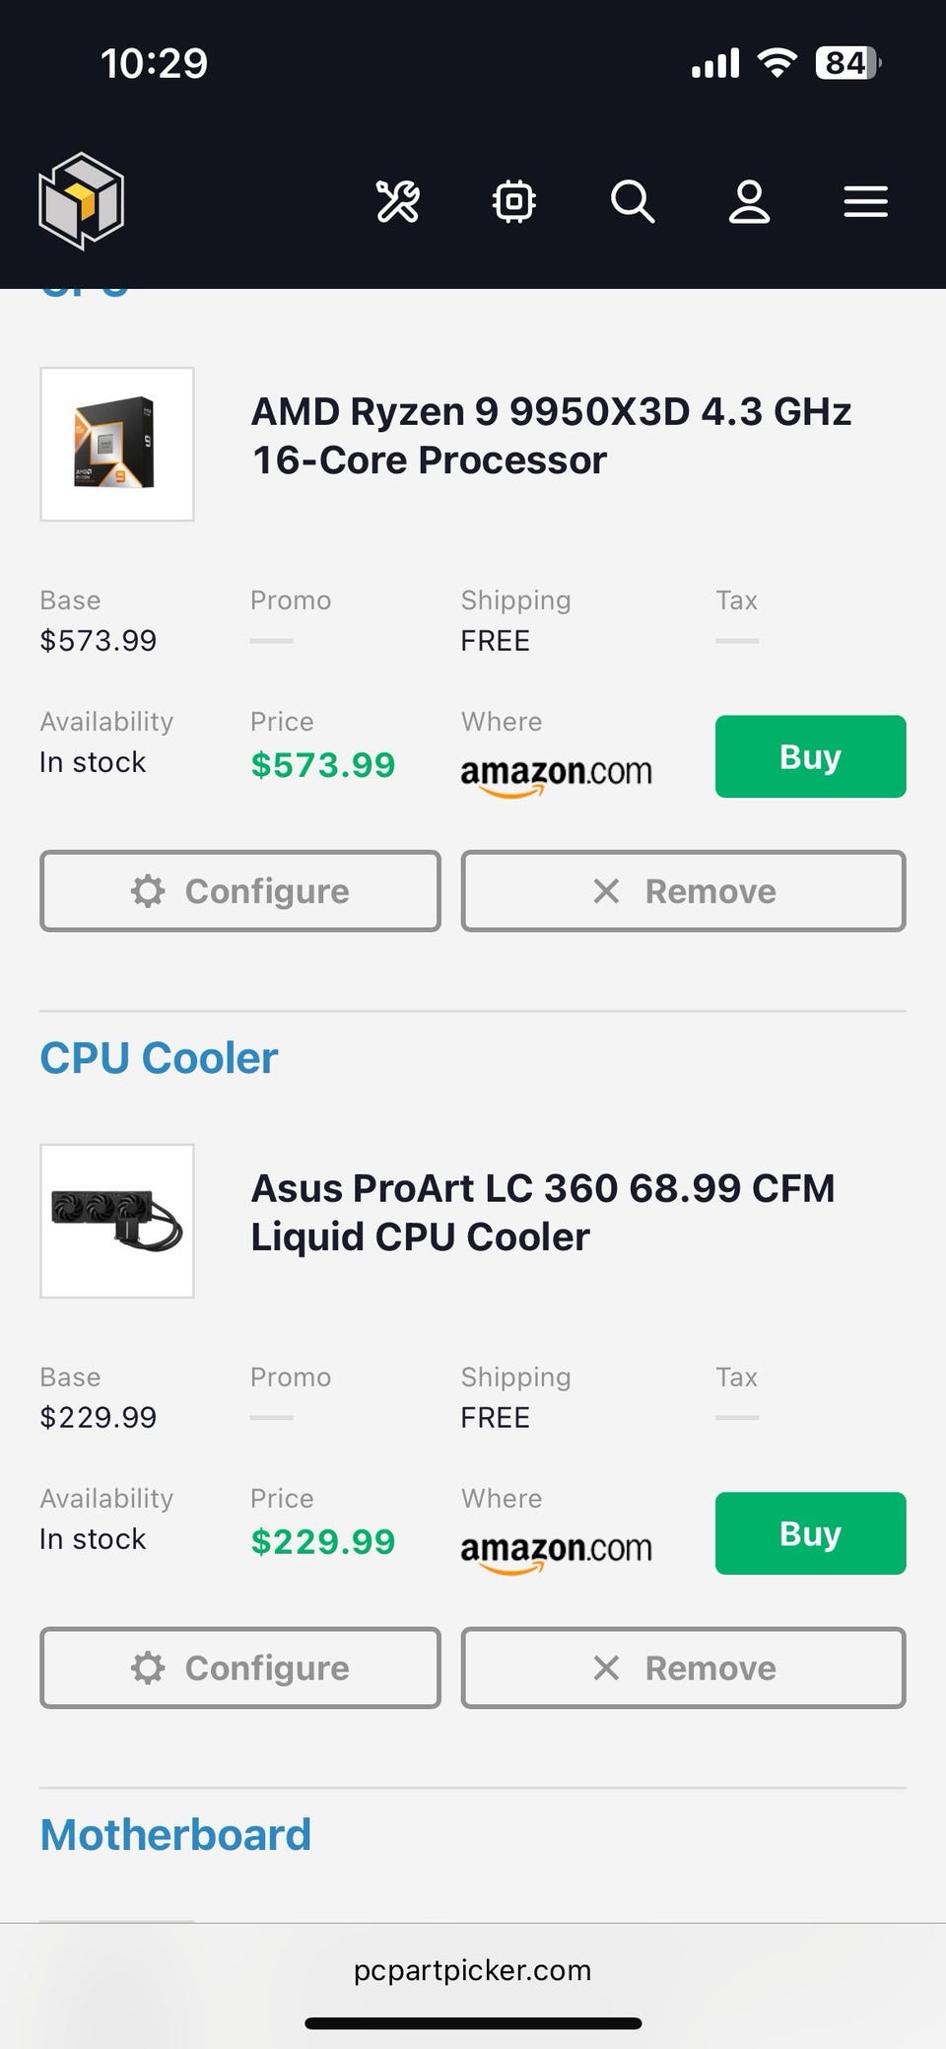Select the CPU Cooler category heading
The image size is (946, 2049).
click(159, 1058)
